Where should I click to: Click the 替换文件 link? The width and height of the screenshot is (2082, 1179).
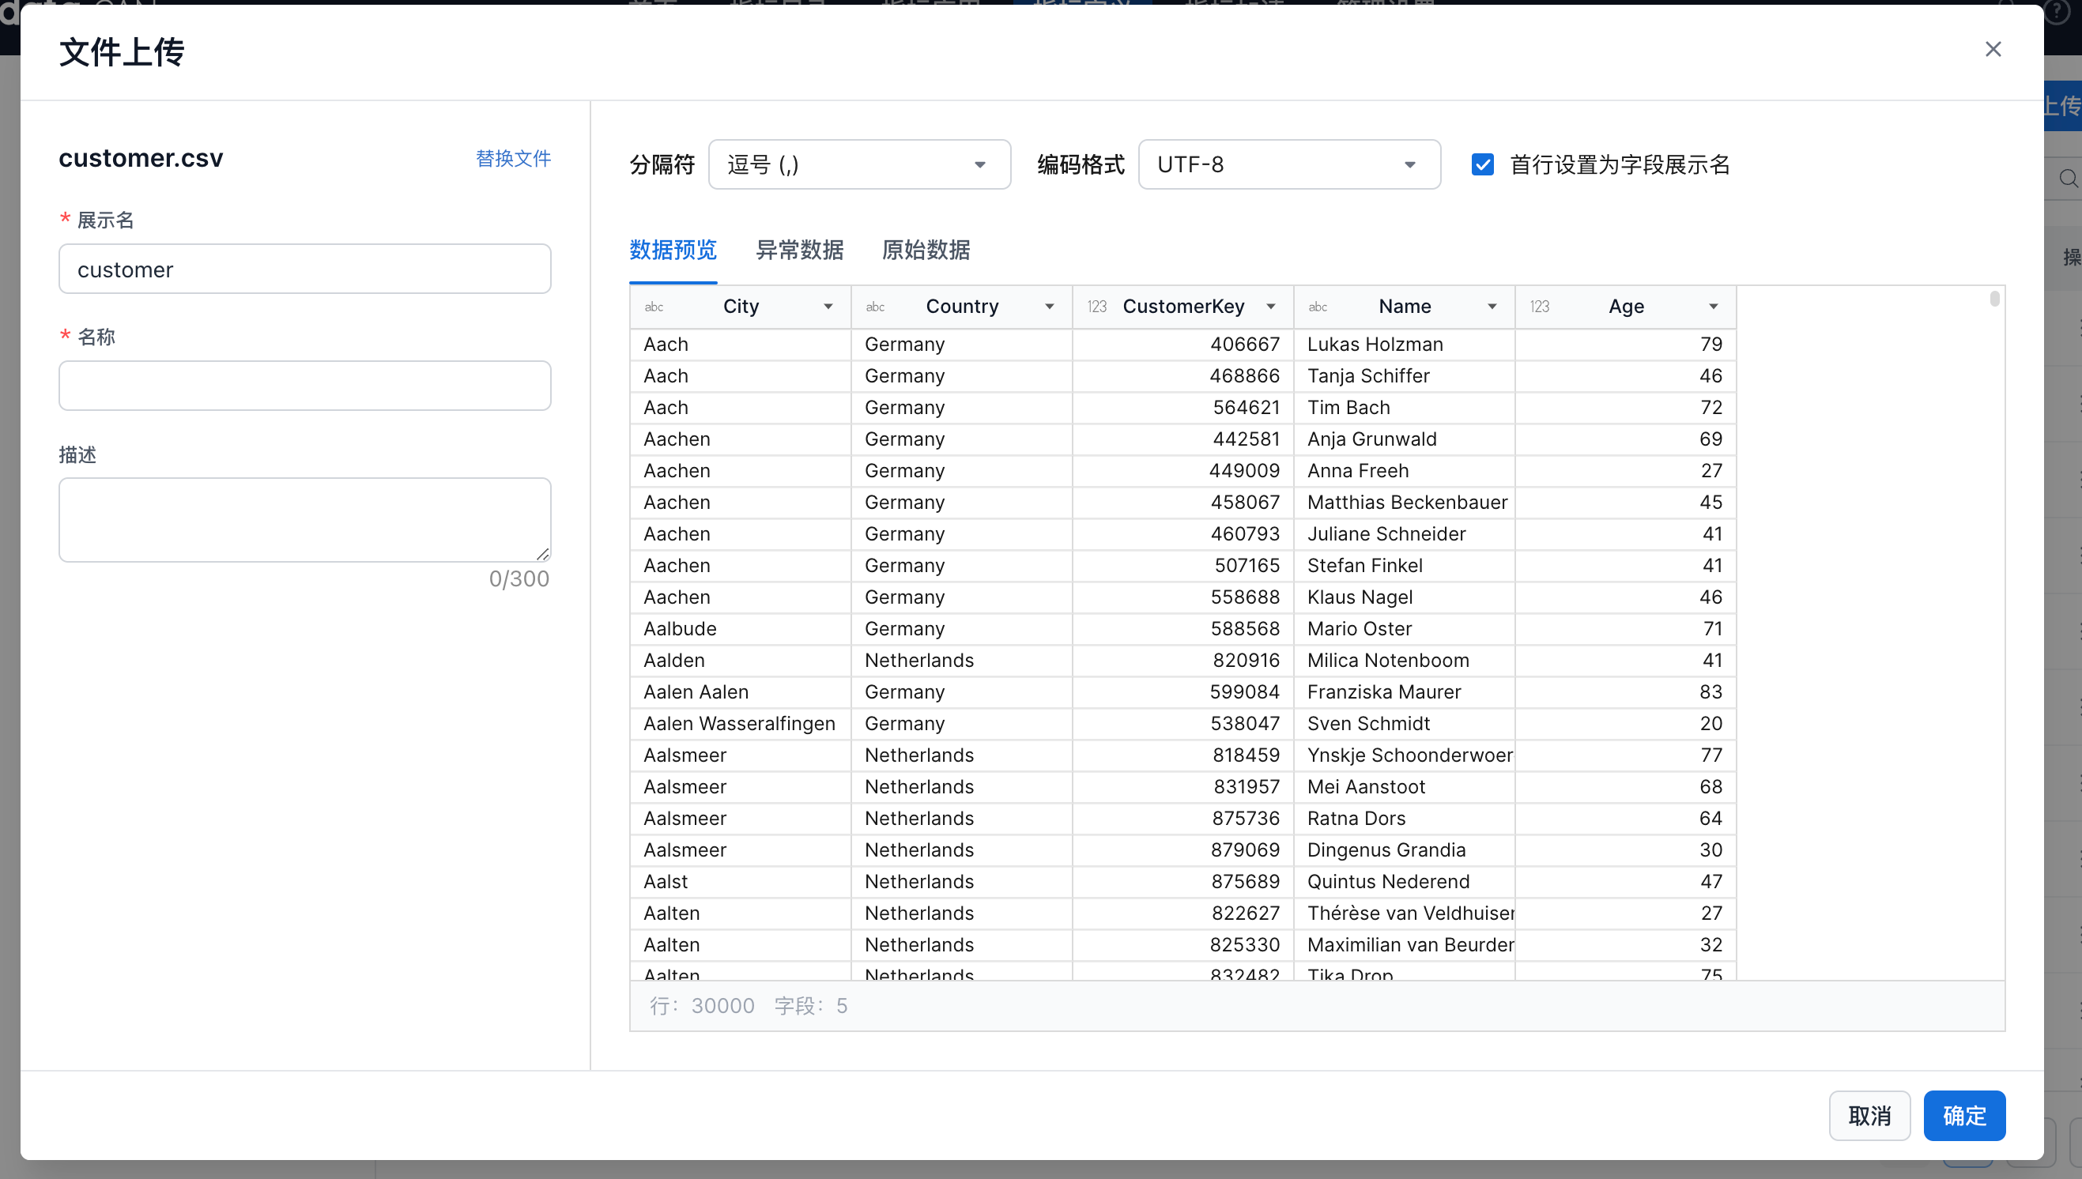(513, 159)
